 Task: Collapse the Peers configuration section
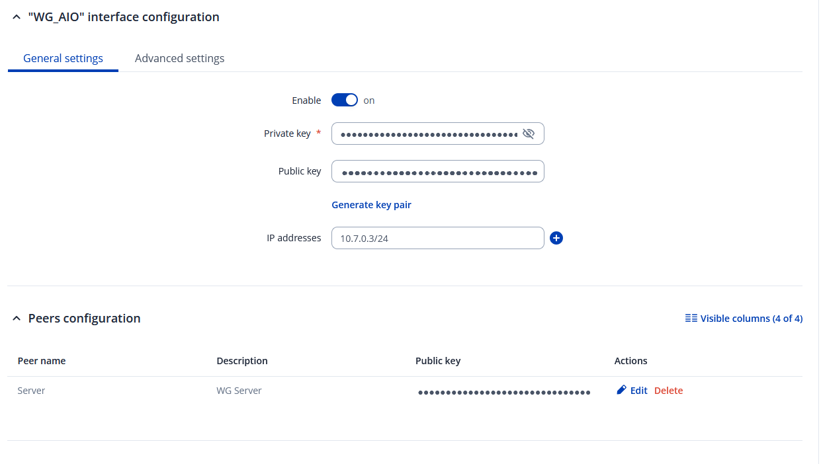tap(17, 319)
